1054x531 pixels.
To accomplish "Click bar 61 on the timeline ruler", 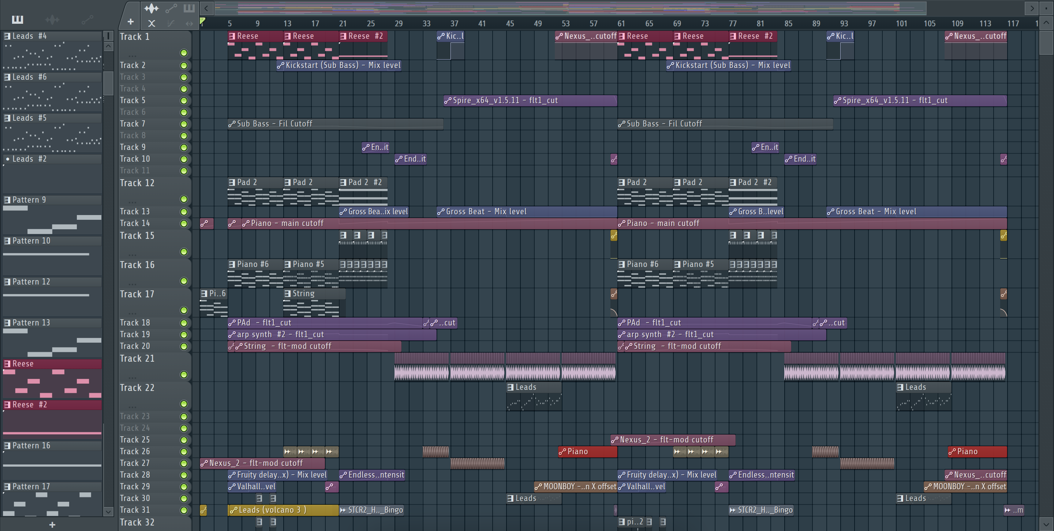I will [621, 24].
